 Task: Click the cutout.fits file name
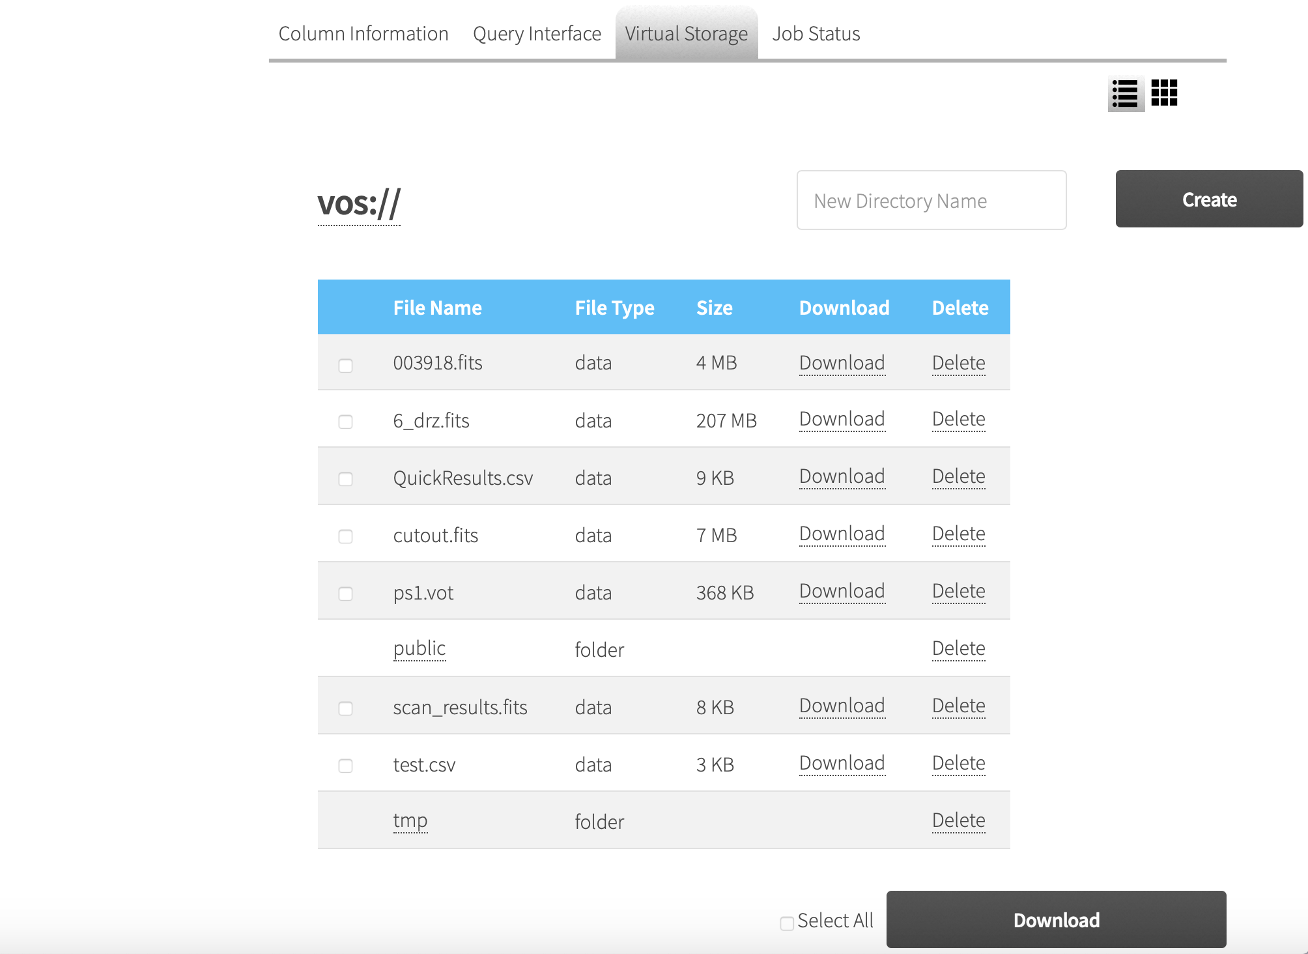(436, 535)
